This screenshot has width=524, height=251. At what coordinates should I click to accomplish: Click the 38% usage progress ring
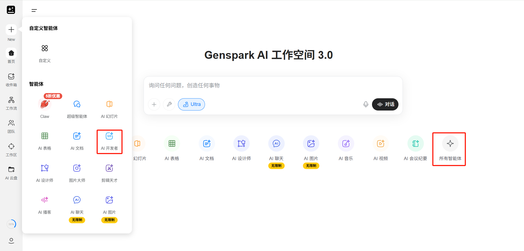pos(11,224)
